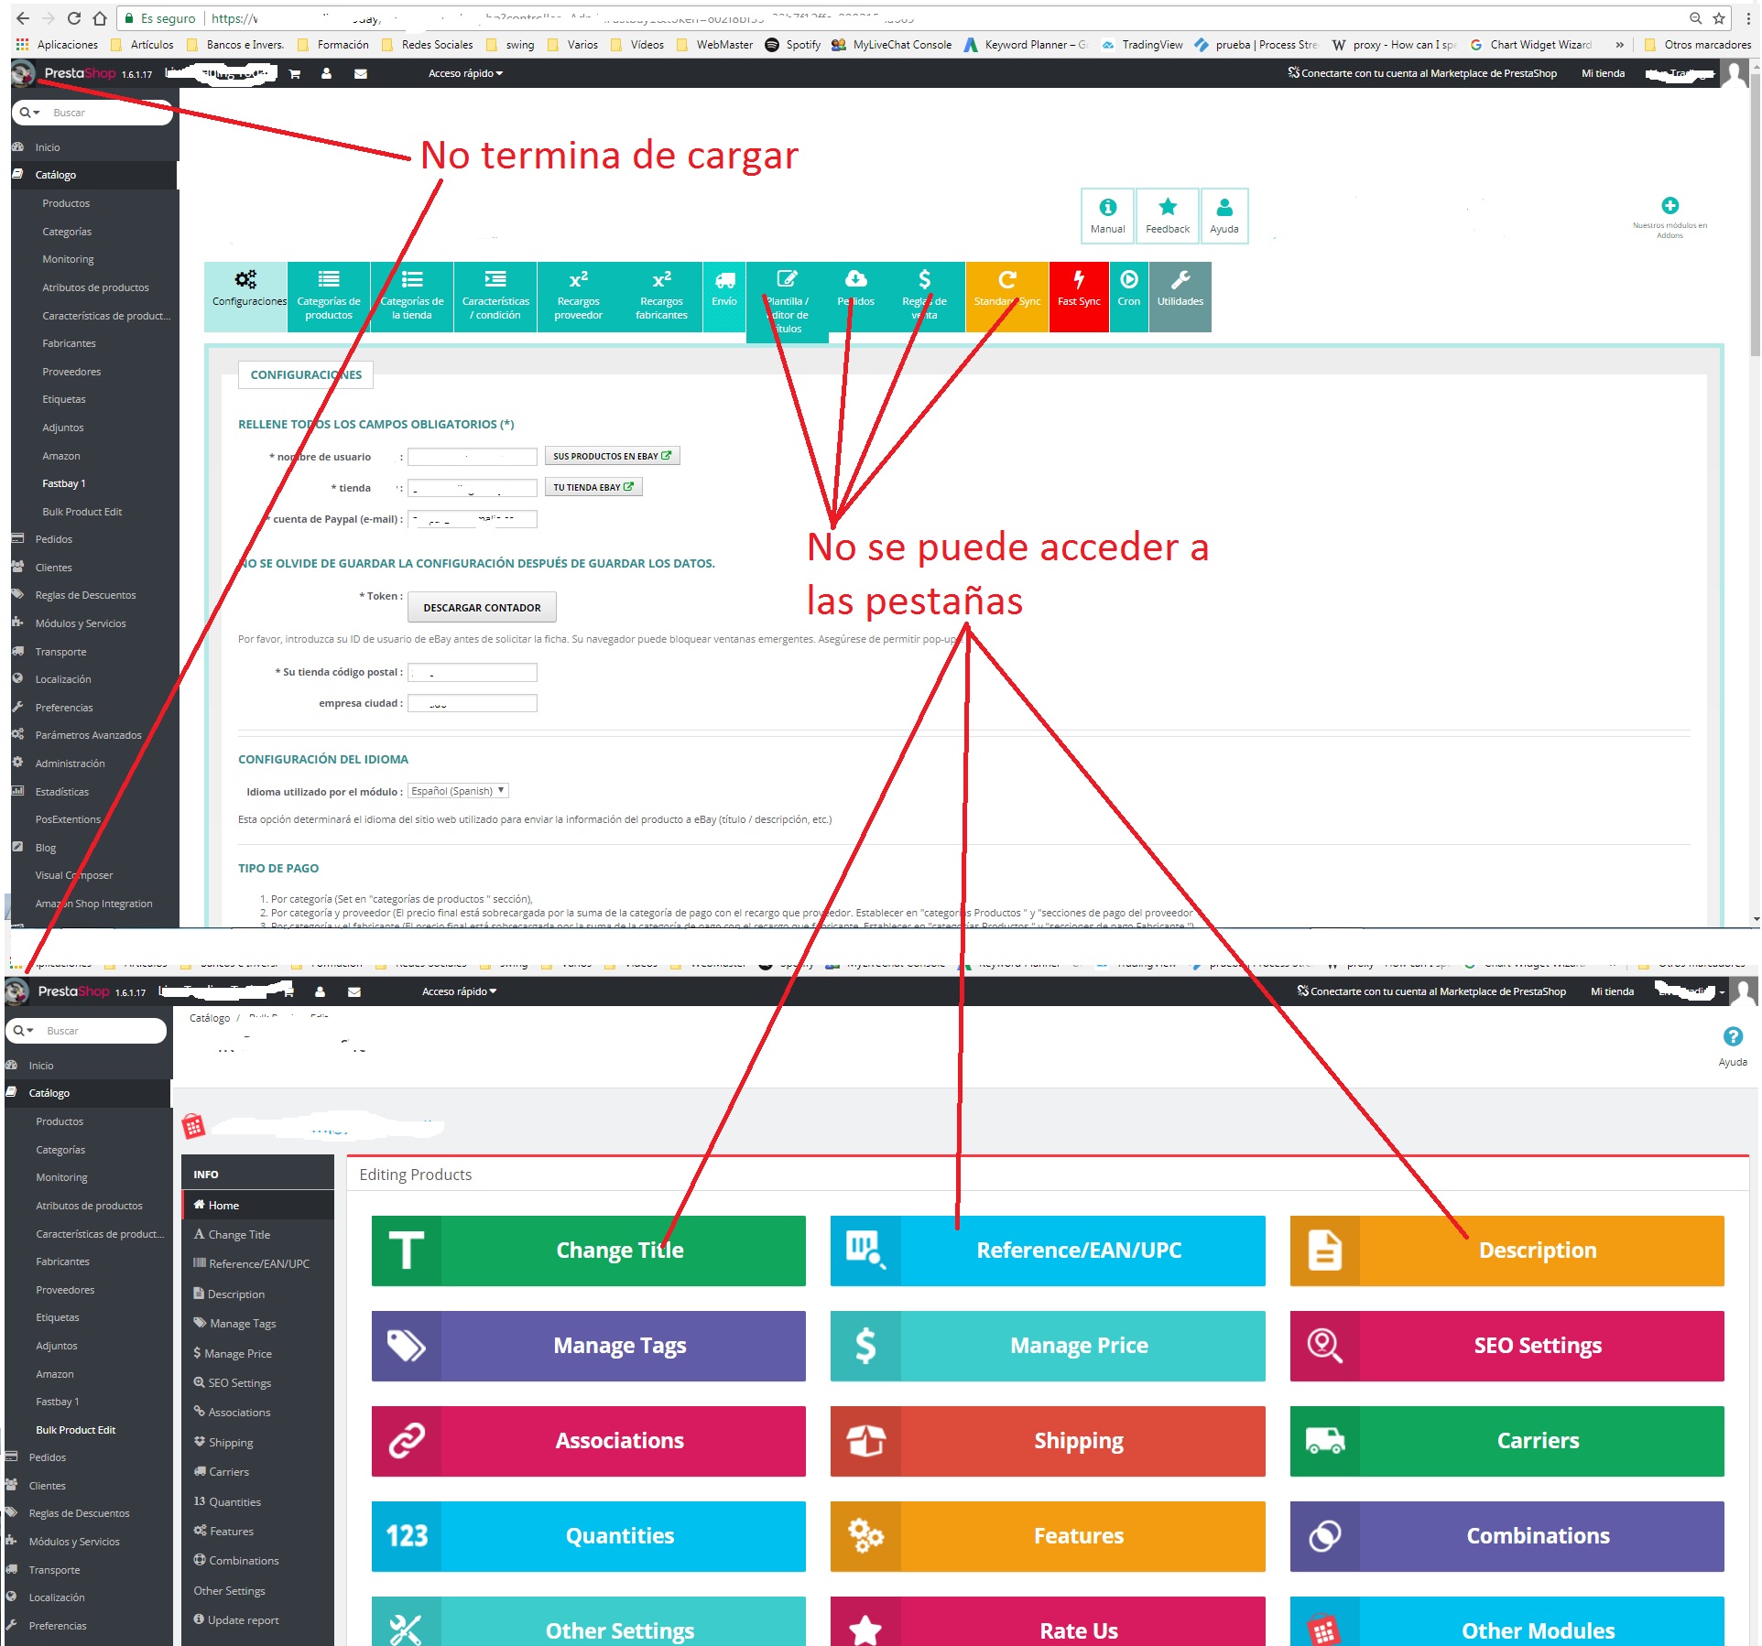Click the browser reload icon
This screenshot has width=1762, height=1646.
coord(74,18)
